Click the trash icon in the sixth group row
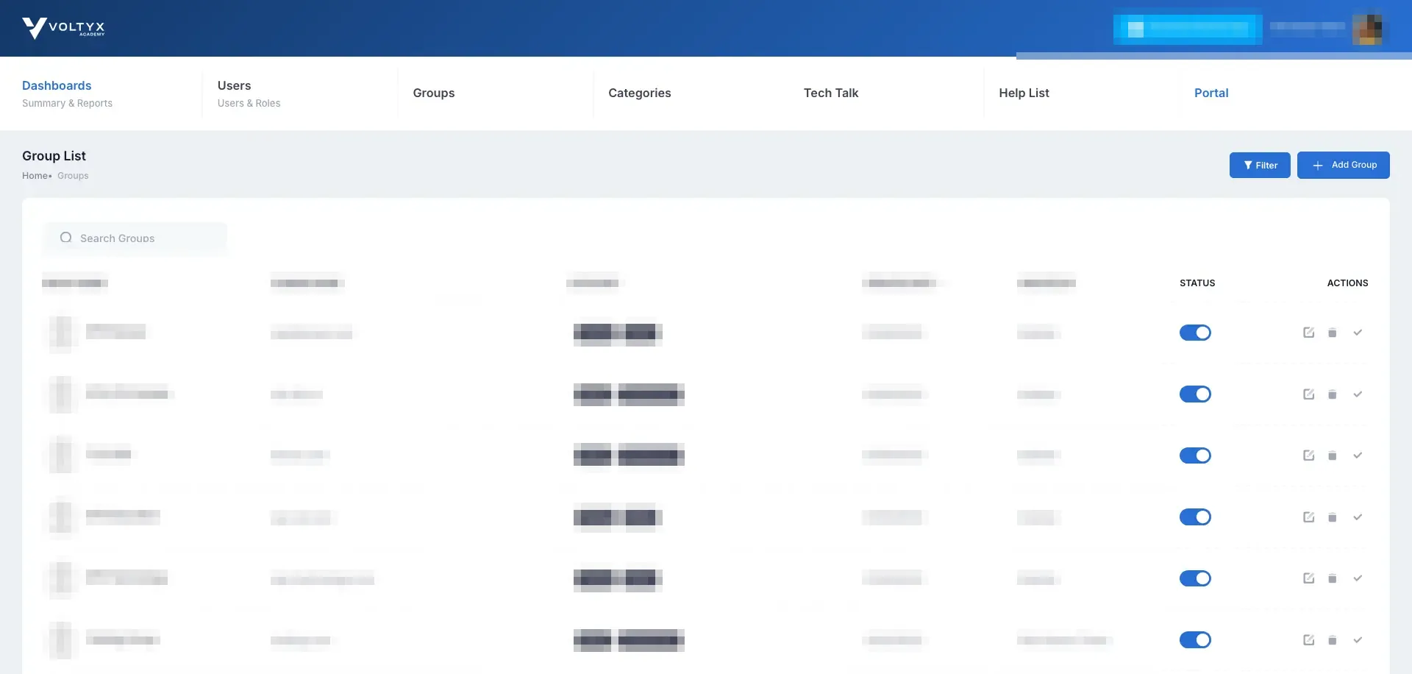Viewport: 1412px width, 674px height. click(x=1332, y=640)
